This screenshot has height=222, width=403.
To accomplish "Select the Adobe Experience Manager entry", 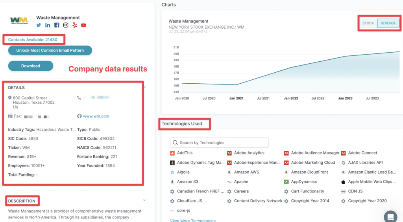I will 257,163.
